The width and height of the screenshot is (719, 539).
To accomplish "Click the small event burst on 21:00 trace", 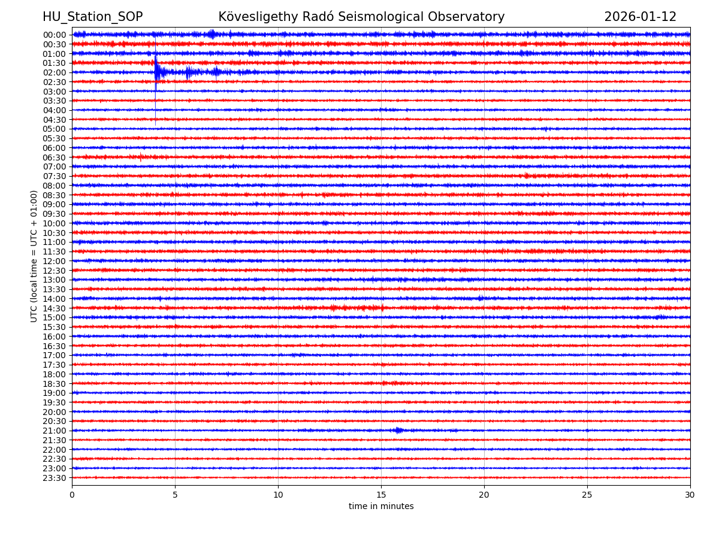I will [398, 430].
